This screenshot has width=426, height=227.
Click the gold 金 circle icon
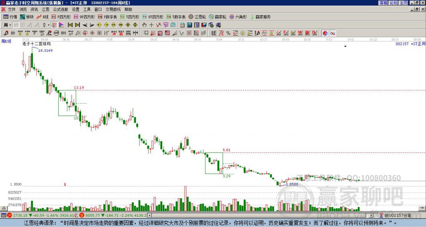[243, 33]
